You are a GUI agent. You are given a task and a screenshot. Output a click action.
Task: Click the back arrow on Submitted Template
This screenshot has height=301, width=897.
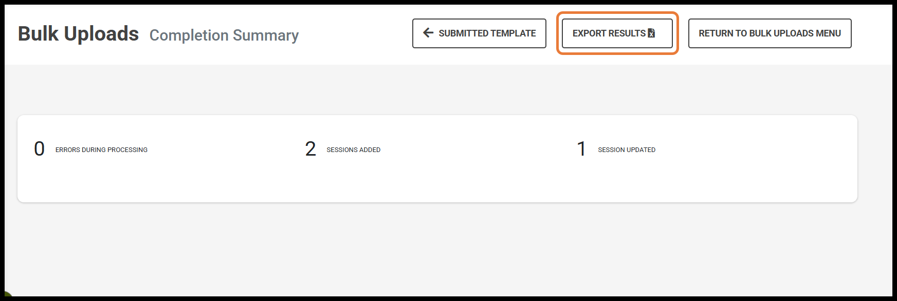tap(428, 33)
